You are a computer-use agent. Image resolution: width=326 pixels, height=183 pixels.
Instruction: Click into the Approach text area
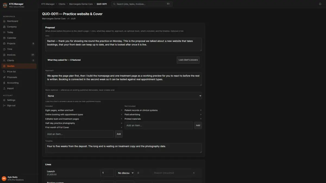124,79
